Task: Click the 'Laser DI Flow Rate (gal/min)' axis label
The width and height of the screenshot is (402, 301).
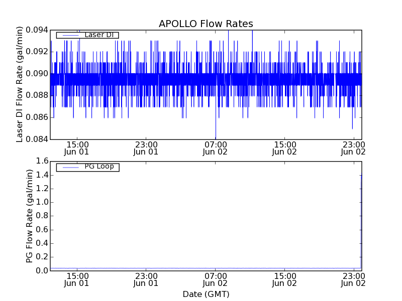Action: (x=20, y=84)
